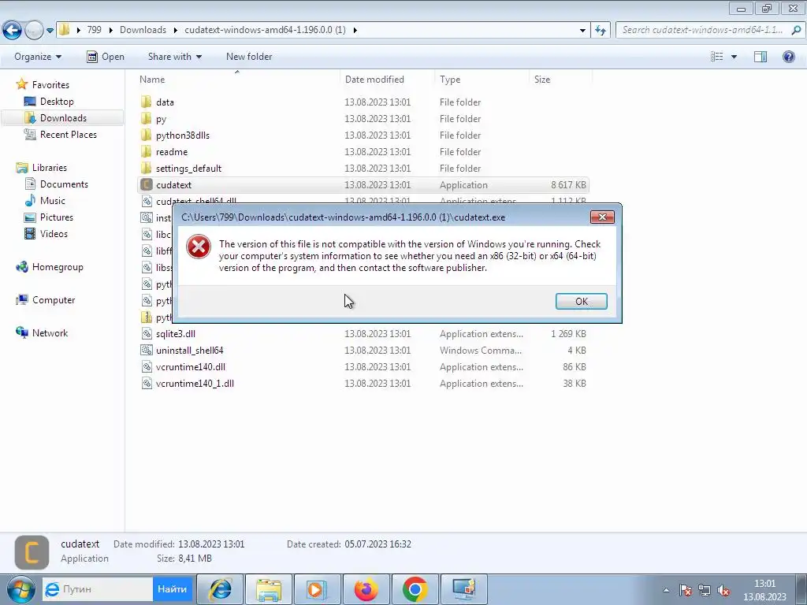
Task: Open the network tray icon
Action: click(704, 590)
